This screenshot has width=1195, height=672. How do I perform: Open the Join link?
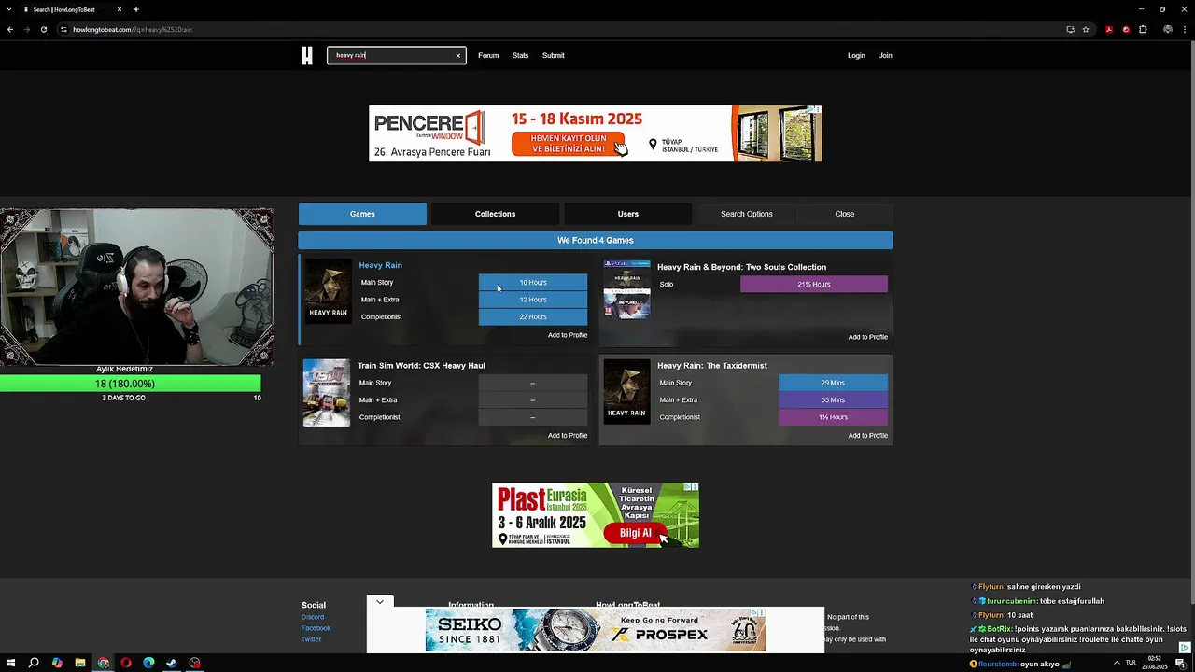tap(885, 55)
